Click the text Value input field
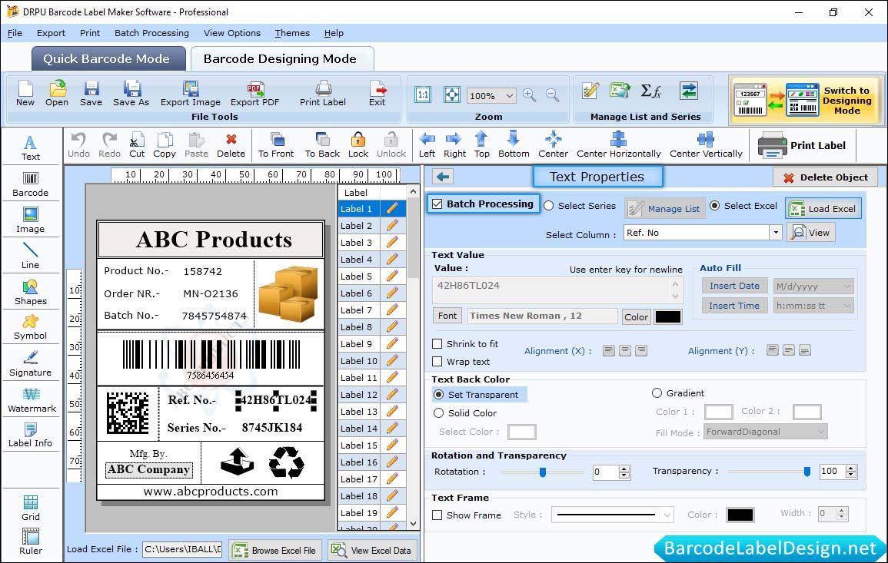The width and height of the screenshot is (888, 563). coord(557,290)
